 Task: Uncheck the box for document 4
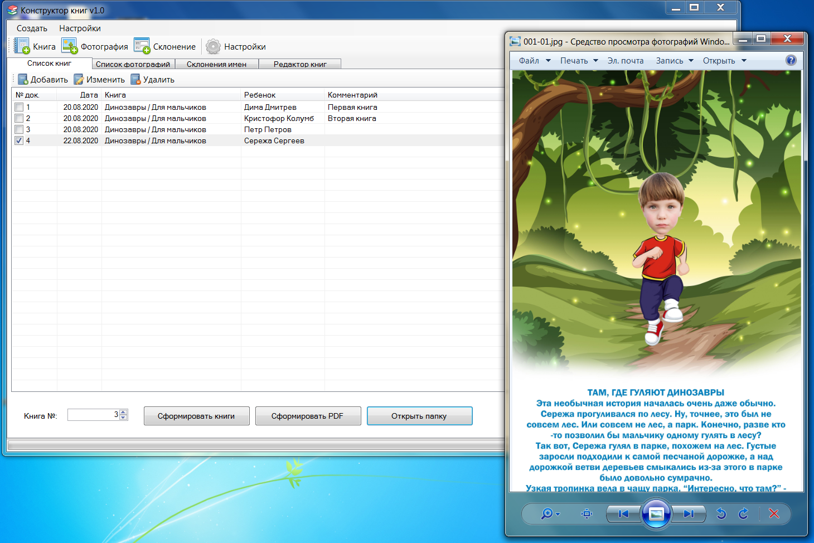coord(19,140)
